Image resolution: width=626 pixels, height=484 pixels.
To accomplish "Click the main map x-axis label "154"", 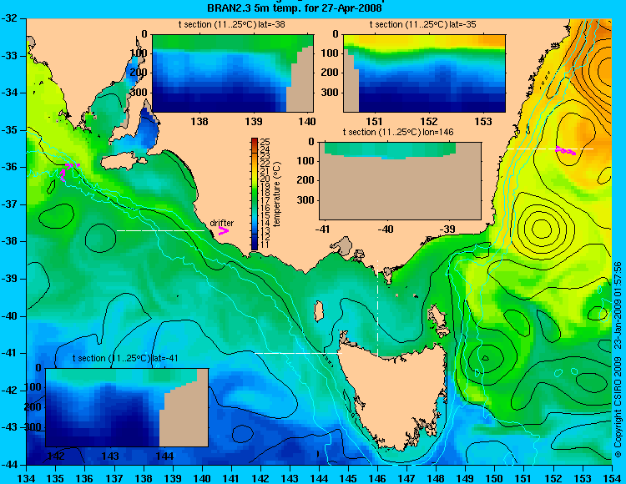I will pos(612,478).
